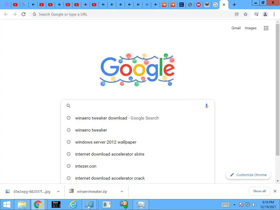Open the volume speaker icon
Viewport: 280px width, 210px height.
(254, 205)
